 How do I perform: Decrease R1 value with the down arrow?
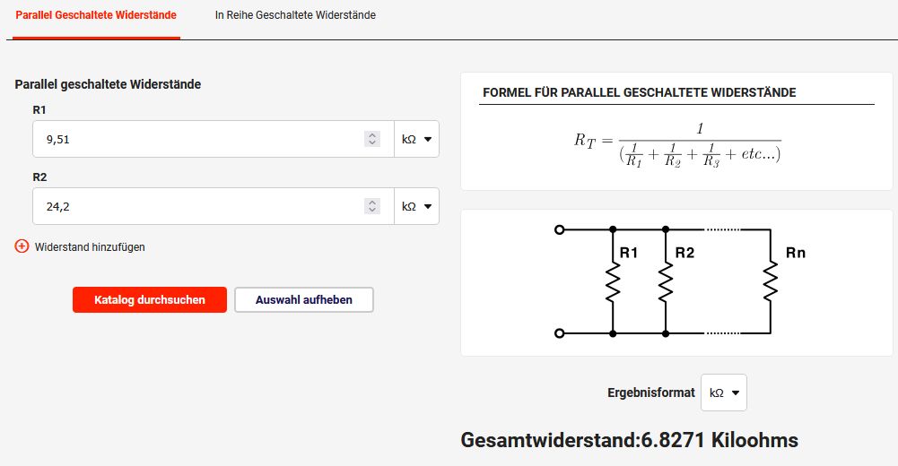(372, 143)
